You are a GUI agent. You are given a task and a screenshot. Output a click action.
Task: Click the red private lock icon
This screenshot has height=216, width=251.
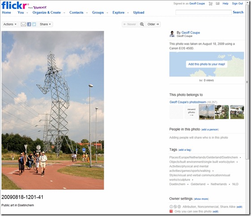pyautogui.click(x=171, y=212)
